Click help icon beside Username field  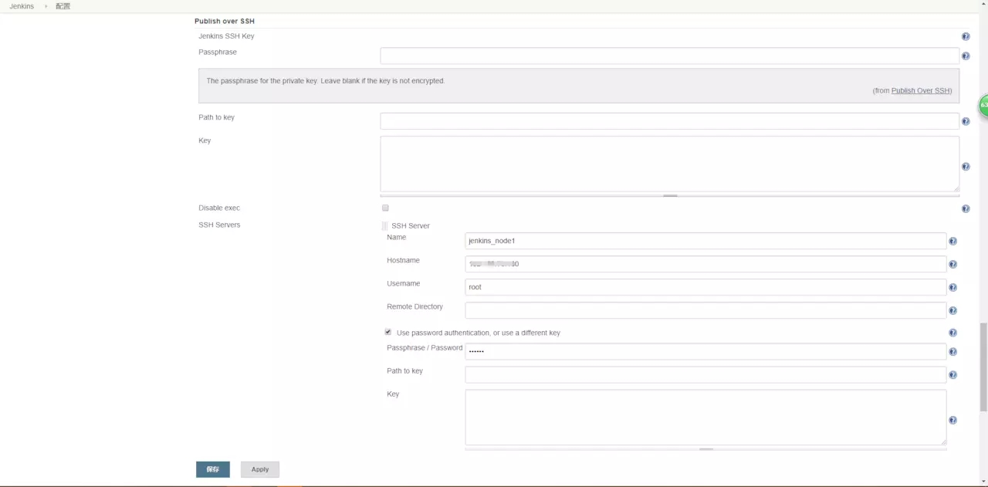pos(952,288)
